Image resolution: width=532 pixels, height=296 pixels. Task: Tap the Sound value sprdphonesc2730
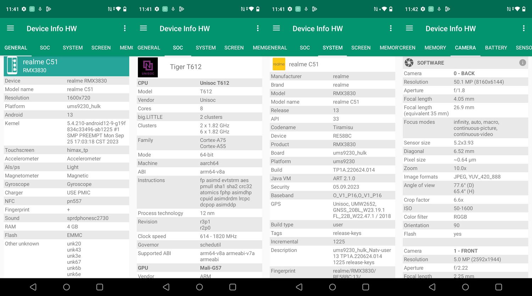(x=88, y=218)
